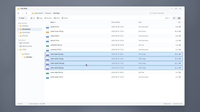
Task: Expand the Network drive node
Action: click(x=18, y=46)
